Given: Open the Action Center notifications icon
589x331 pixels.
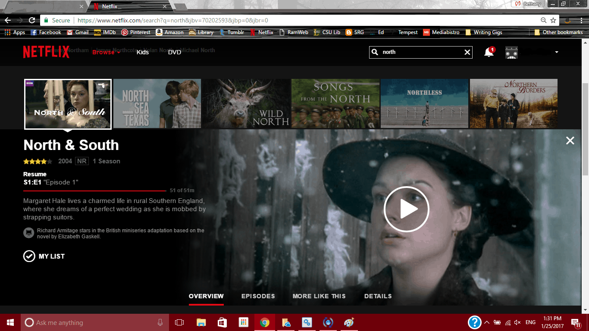Looking at the screenshot, I should tap(576, 322).
